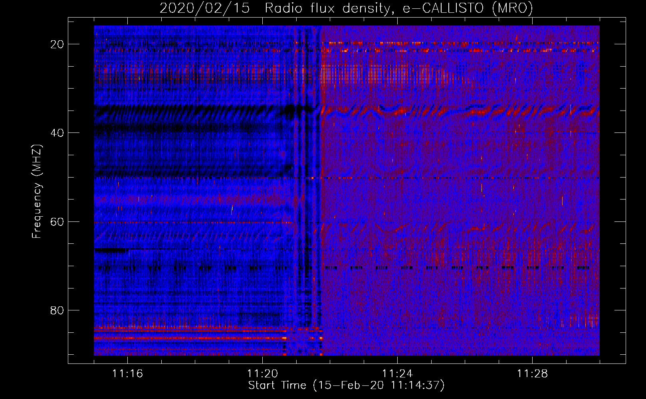Click the 40 MHz frequency tick label
646x399 pixels.
(57, 133)
